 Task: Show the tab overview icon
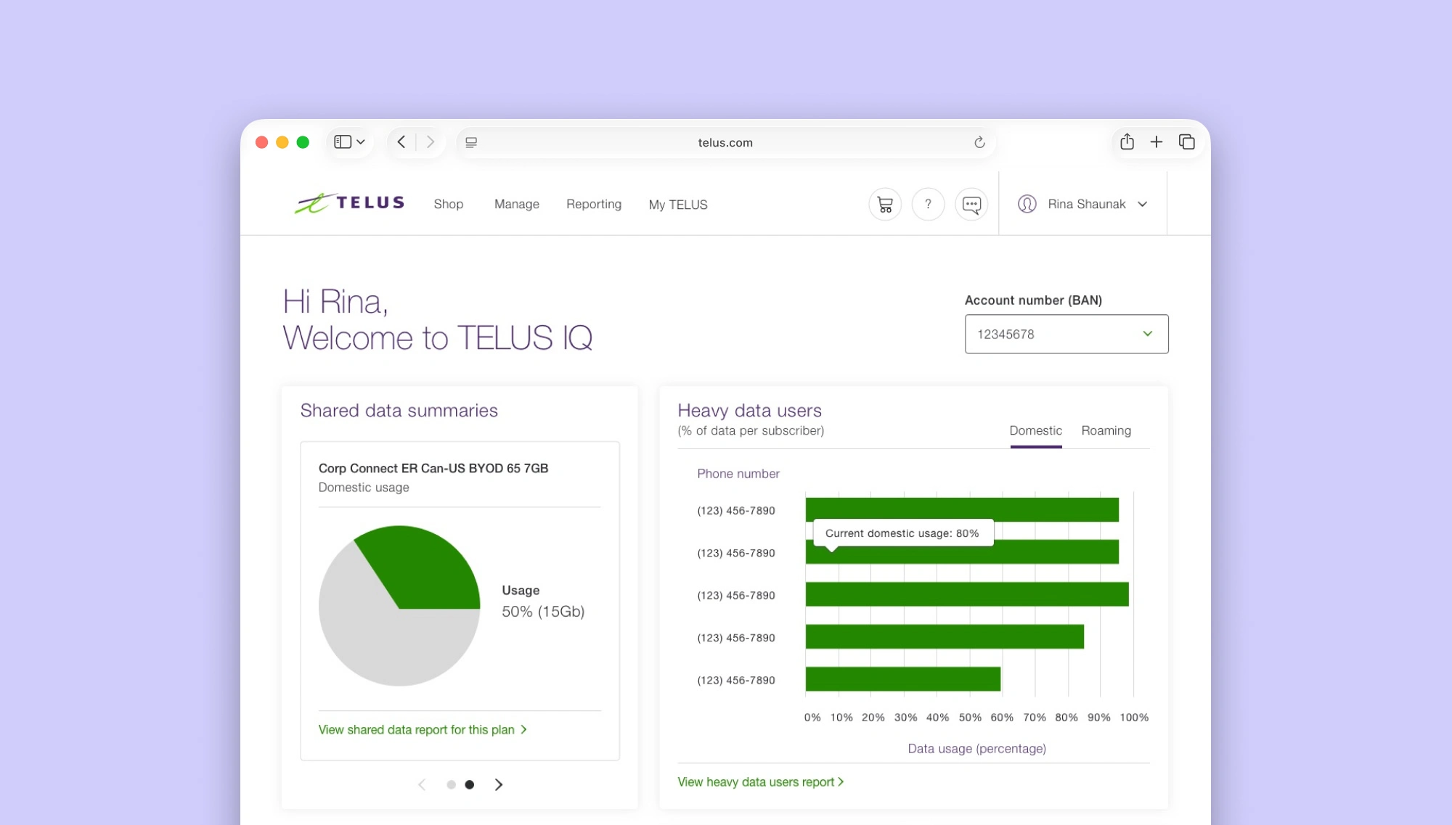click(1187, 142)
